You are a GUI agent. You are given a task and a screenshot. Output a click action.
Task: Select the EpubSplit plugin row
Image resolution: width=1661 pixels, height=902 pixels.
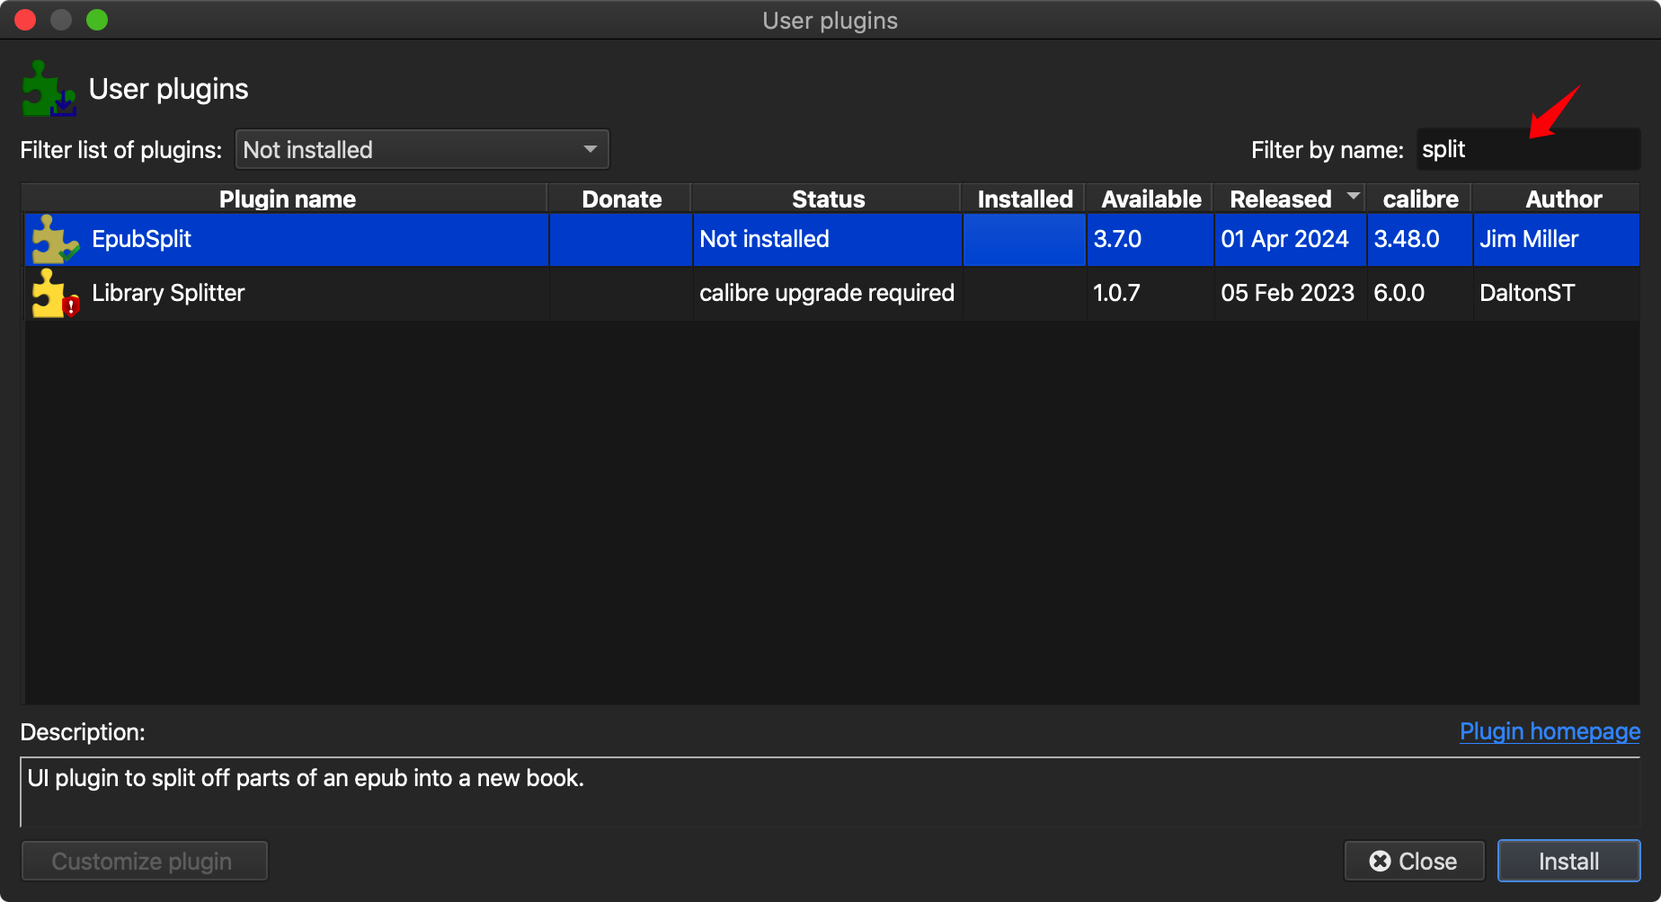pos(830,239)
